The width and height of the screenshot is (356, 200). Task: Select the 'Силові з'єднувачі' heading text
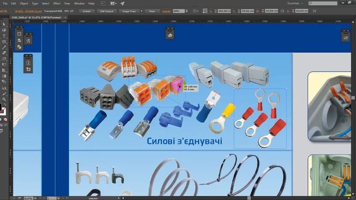click(x=184, y=141)
